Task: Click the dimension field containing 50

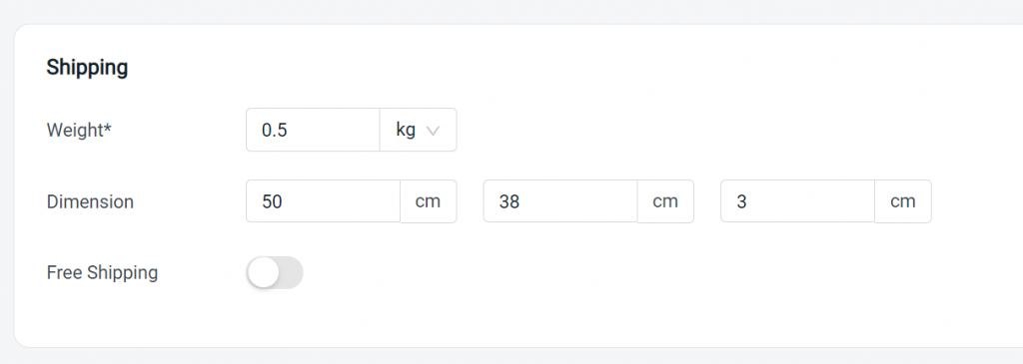Action: [x=323, y=201]
